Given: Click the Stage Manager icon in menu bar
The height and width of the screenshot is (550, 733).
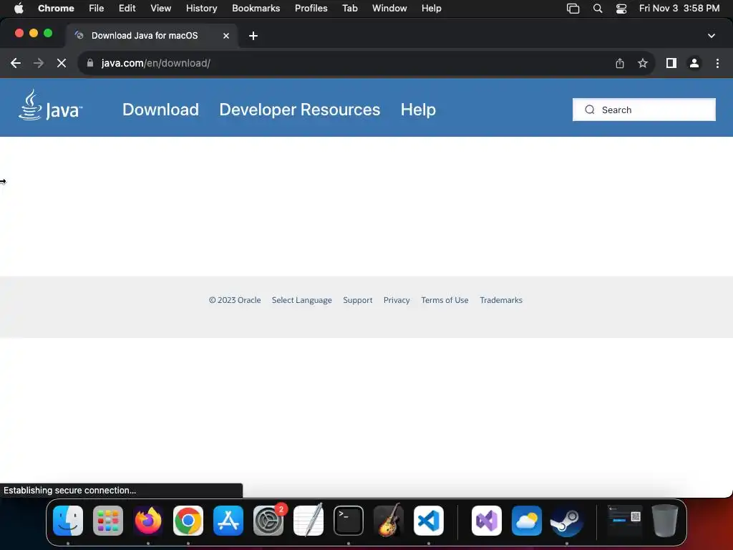Looking at the screenshot, I should (573, 9).
